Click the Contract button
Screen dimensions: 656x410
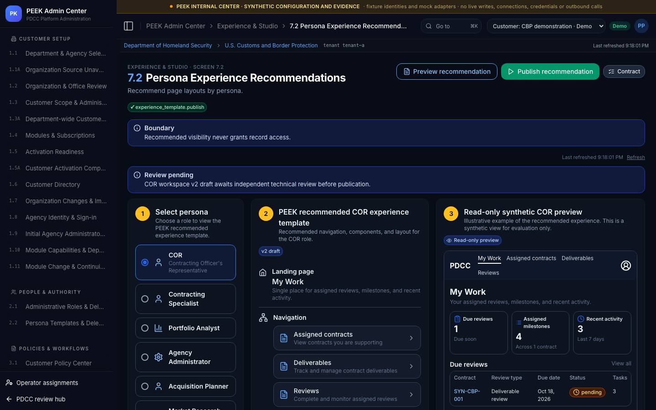pyautogui.click(x=624, y=72)
